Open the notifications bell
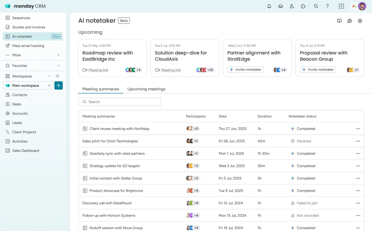The image size is (372, 231). (269, 6)
